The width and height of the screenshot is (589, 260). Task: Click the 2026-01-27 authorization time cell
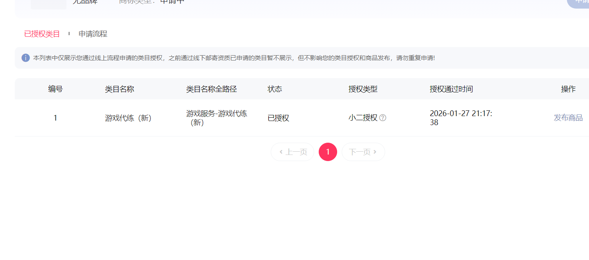click(461, 118)
